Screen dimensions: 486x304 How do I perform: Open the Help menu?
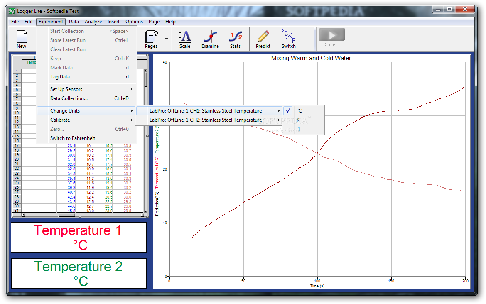pyautogui.click(x=170, y=21)
